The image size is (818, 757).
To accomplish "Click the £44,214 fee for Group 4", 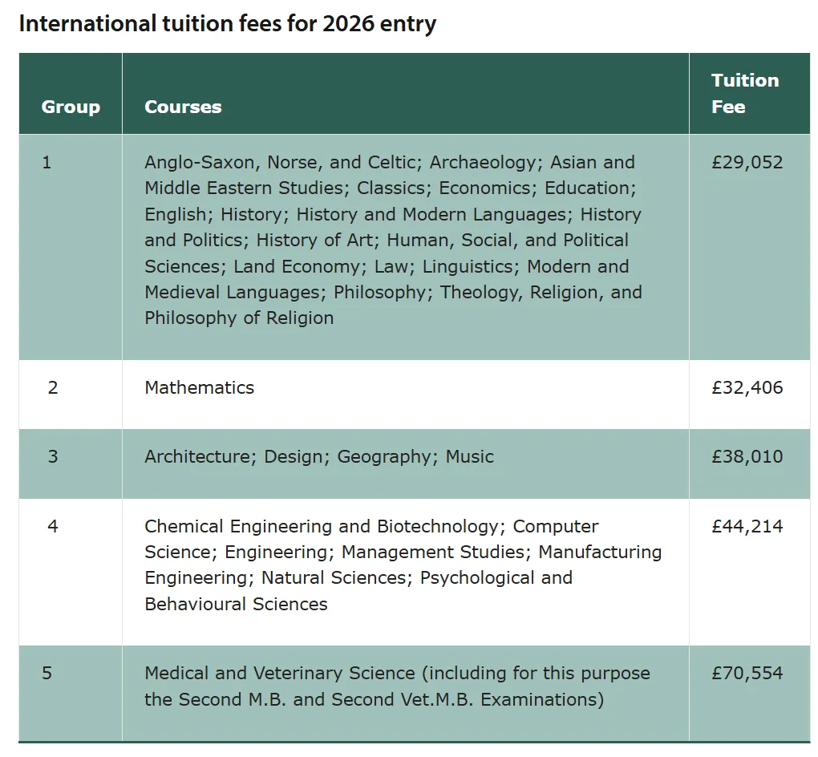I will pyautogui.click(x=747, y=526).
